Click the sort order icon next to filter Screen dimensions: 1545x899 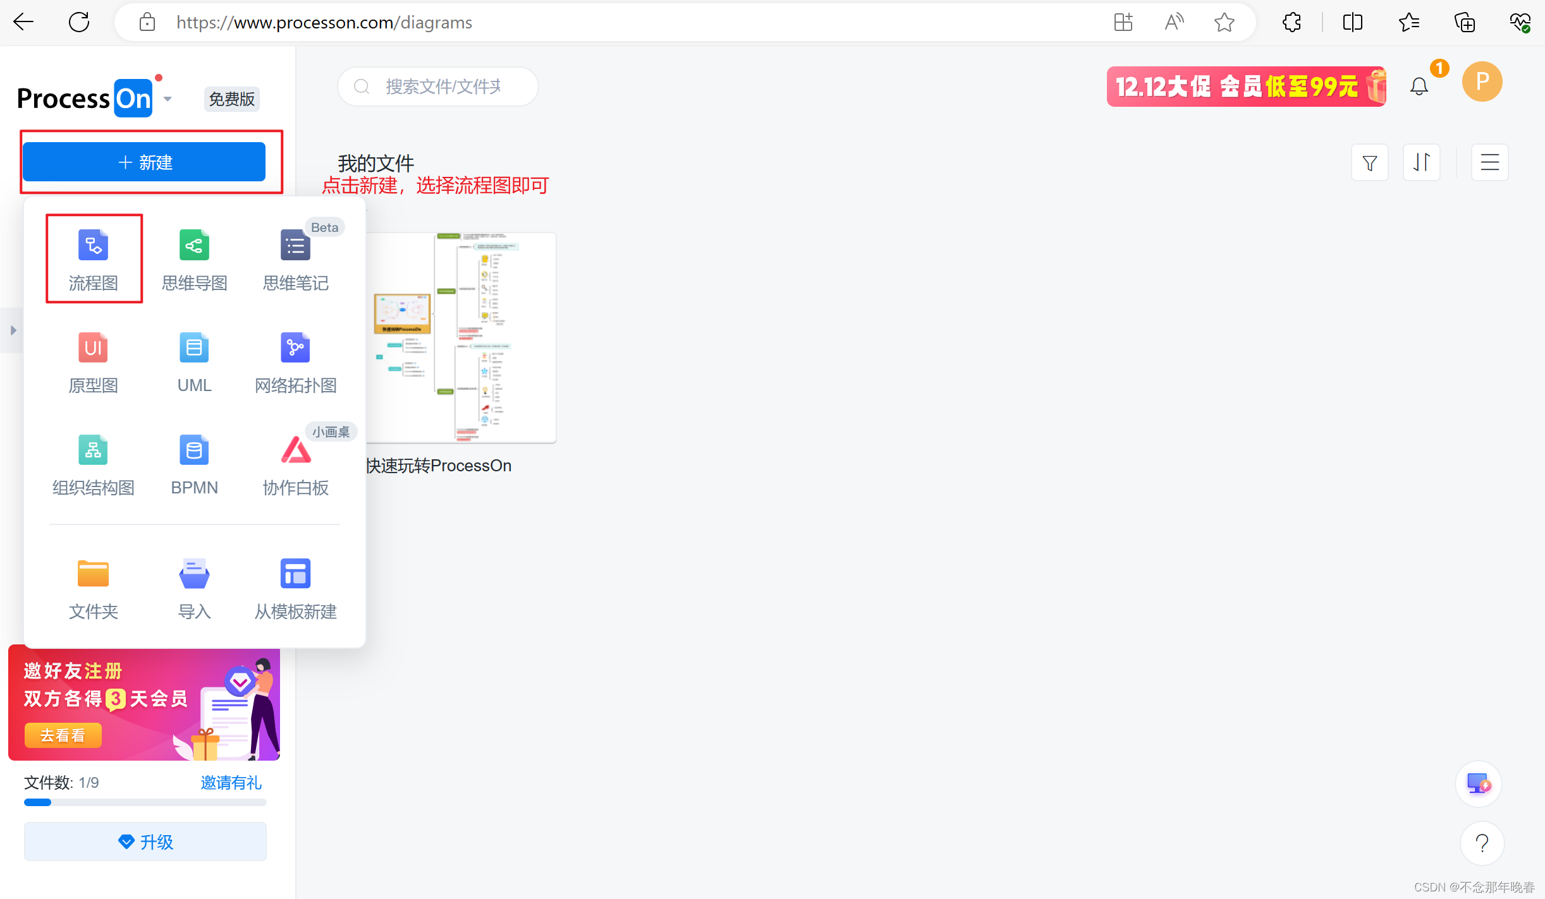coord(1422,162)
